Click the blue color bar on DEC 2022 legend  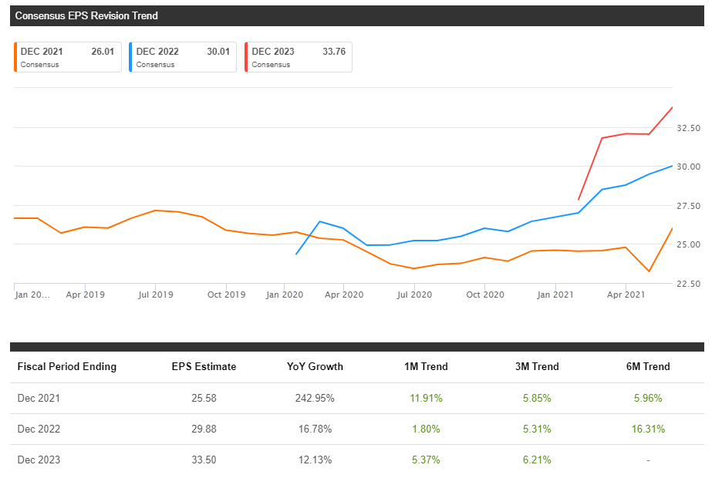tap(130, 57)
